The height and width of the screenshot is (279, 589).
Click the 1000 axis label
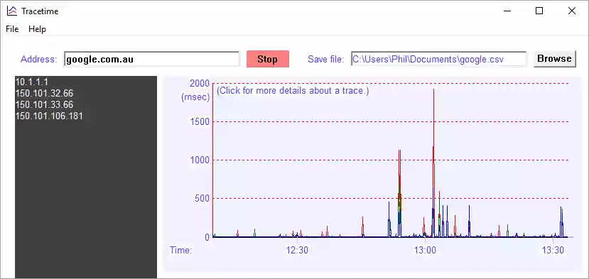click(200, 160)
